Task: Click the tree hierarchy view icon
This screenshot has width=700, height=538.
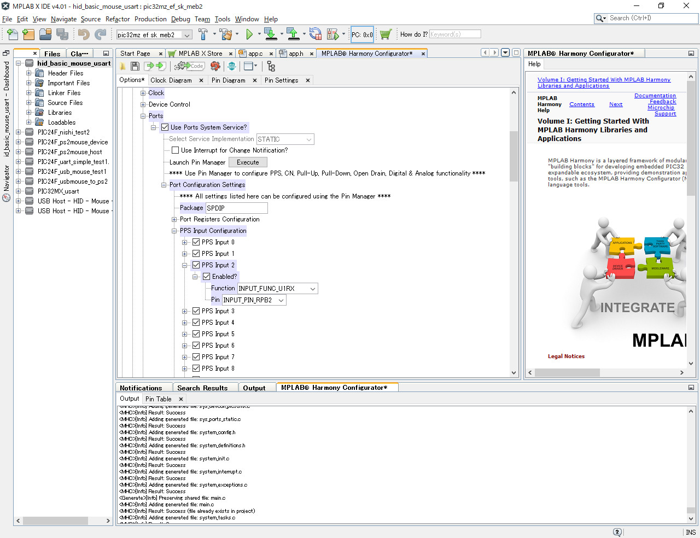Action: [x=271, y=66]
